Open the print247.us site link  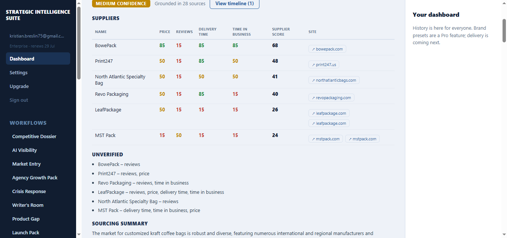pos(324,65)
